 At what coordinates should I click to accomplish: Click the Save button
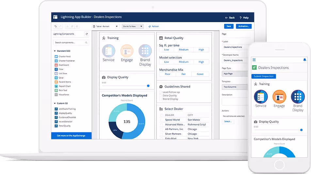click(229, 26)
